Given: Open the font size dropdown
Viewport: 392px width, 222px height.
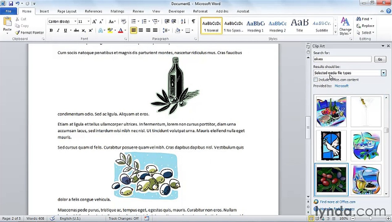Looking at the screenshot, I should [x=88, y=22].
